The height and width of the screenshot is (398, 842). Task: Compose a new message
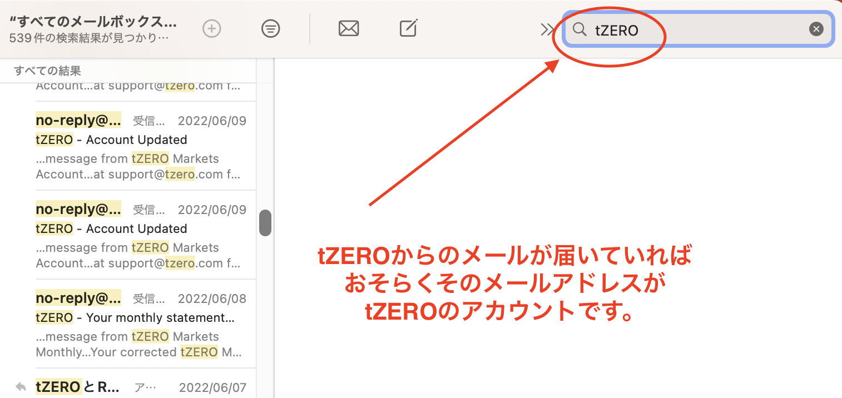pyautogui.click(x=408, y=28)
